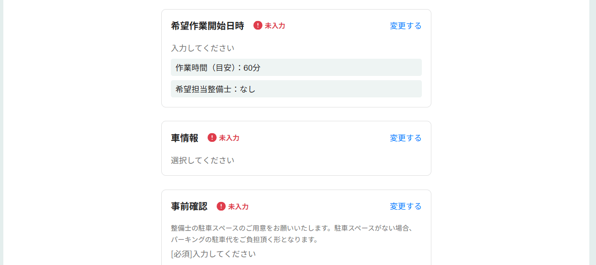Click the 選択してください placeholder in 車情報
The height and width of the screenshot is (265, 596).
[x=203, y=160]
